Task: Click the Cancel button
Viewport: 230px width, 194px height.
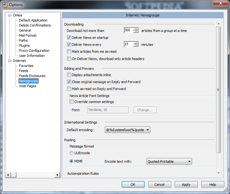Action: (160, 185)
